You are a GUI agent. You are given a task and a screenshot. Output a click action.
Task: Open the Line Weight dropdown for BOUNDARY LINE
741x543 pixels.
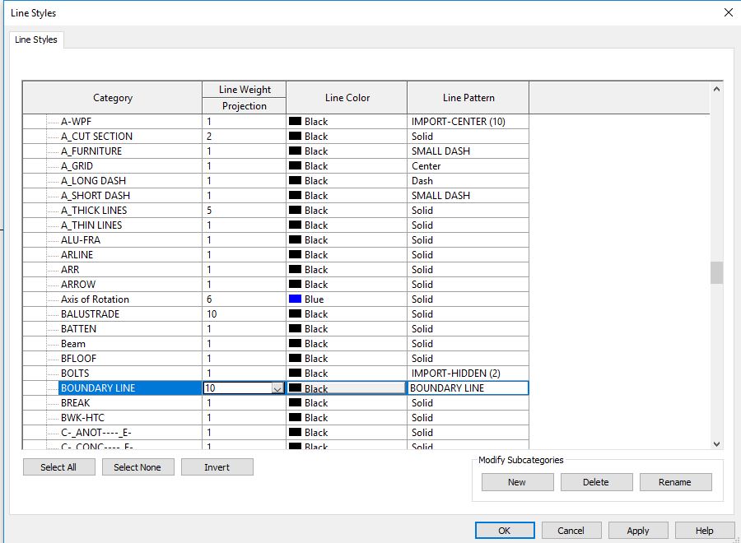277,388
